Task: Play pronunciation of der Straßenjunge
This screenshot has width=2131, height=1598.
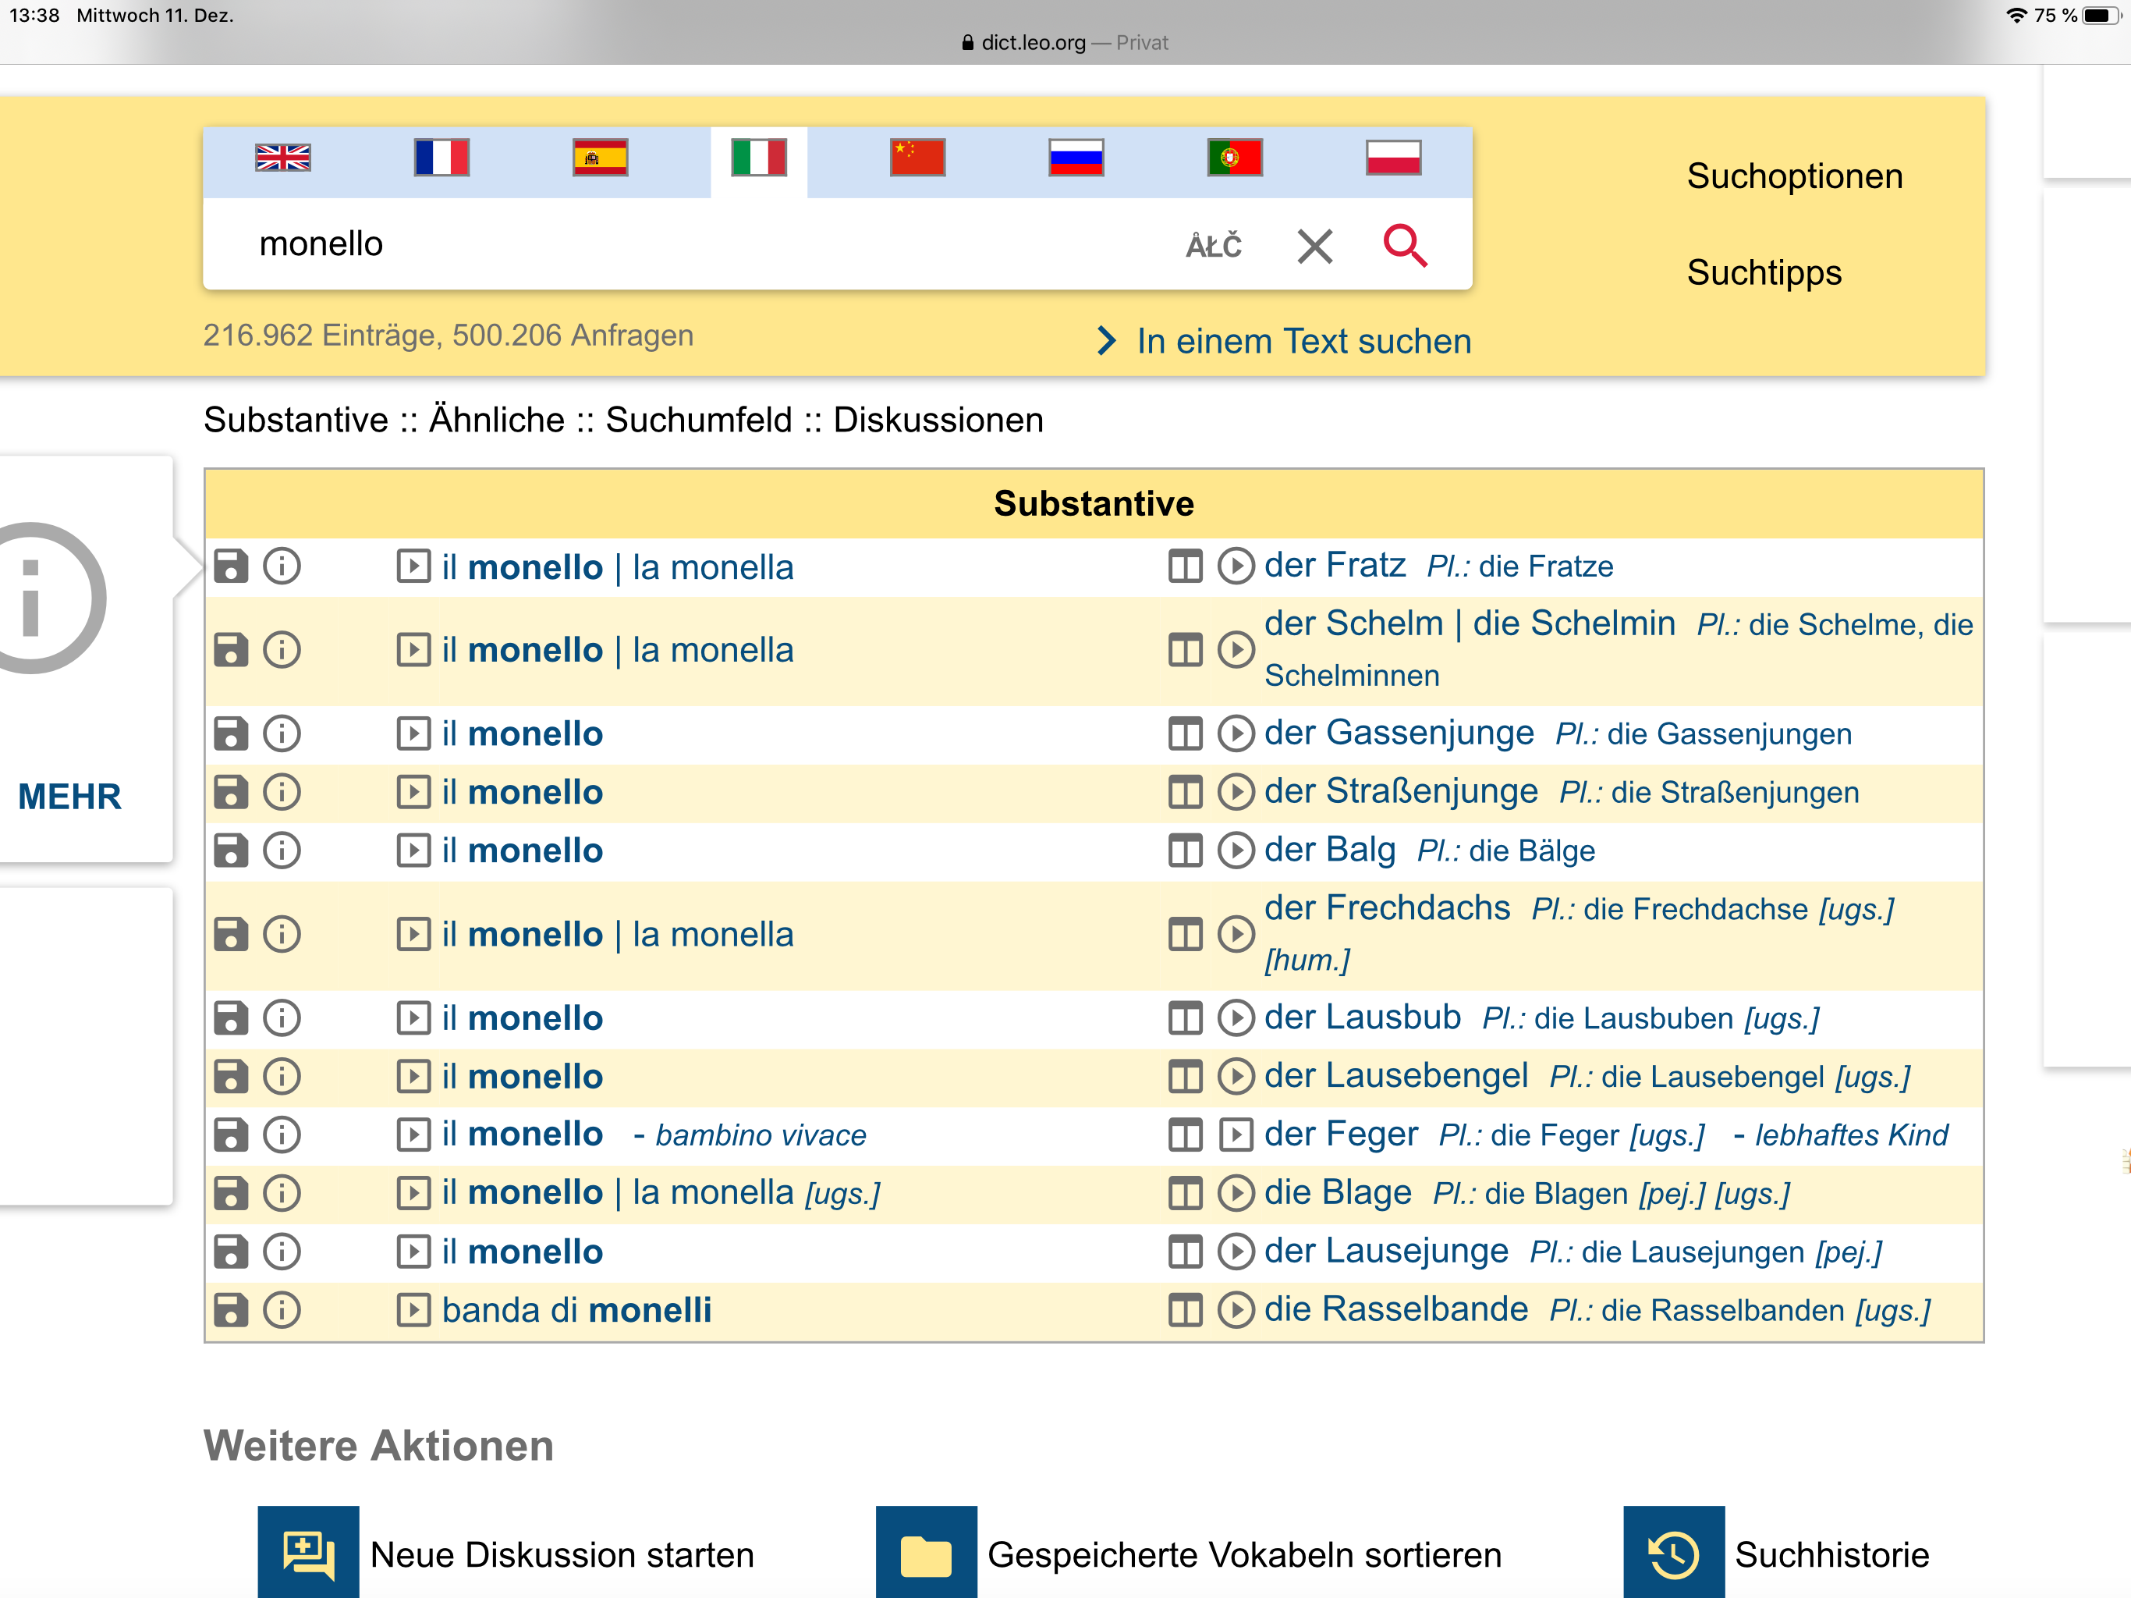Action: [1235, 792]
